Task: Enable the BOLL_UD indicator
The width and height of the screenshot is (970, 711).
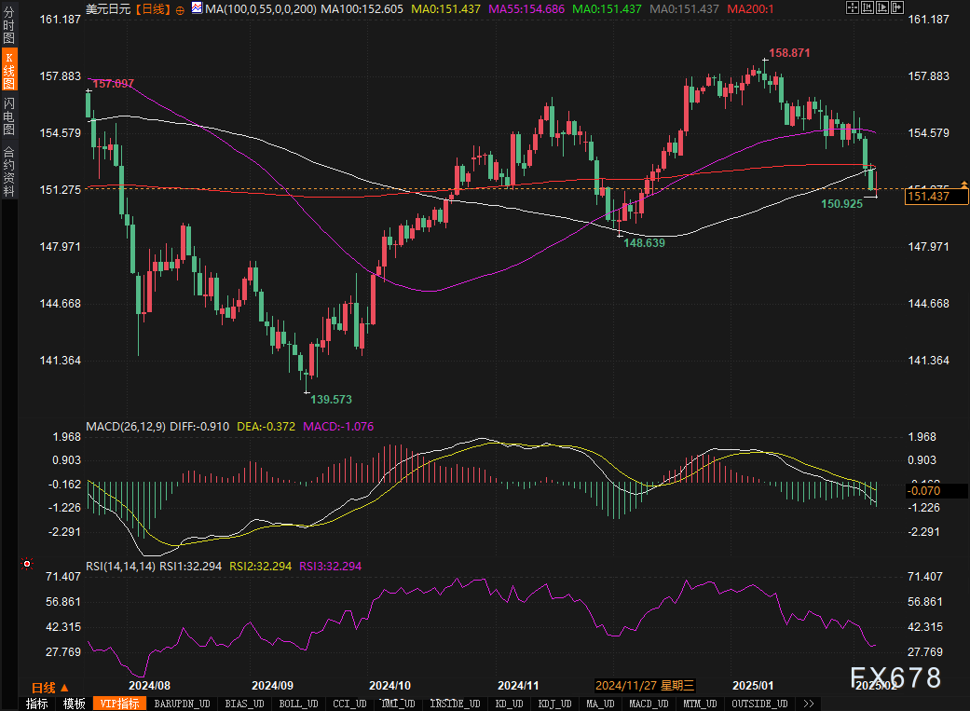Action: (298, 704)
